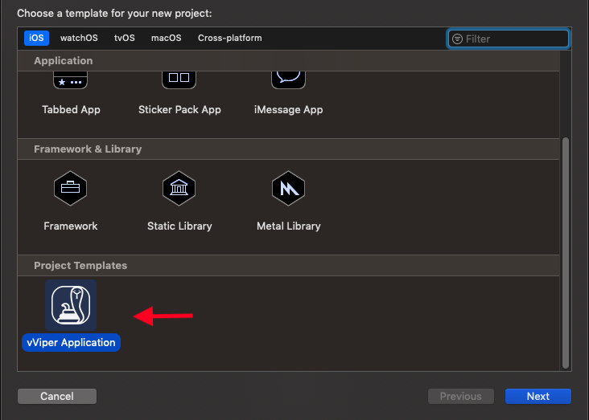Switch to the watchOS tab
Screen dimensions: 589x420
pyautogui.click(x=78, y=38)
